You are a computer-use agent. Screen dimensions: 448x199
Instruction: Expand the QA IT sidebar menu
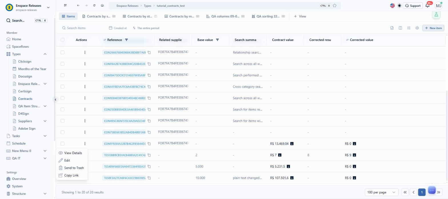(x=45, y=158)
